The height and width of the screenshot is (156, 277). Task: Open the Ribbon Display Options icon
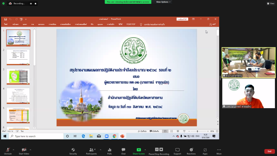point(194,19)
